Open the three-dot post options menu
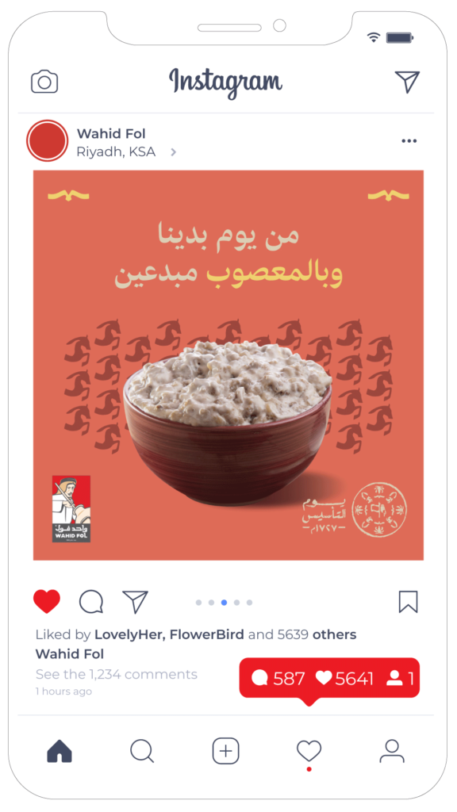 pyautogui.click(x=409, y=141)
